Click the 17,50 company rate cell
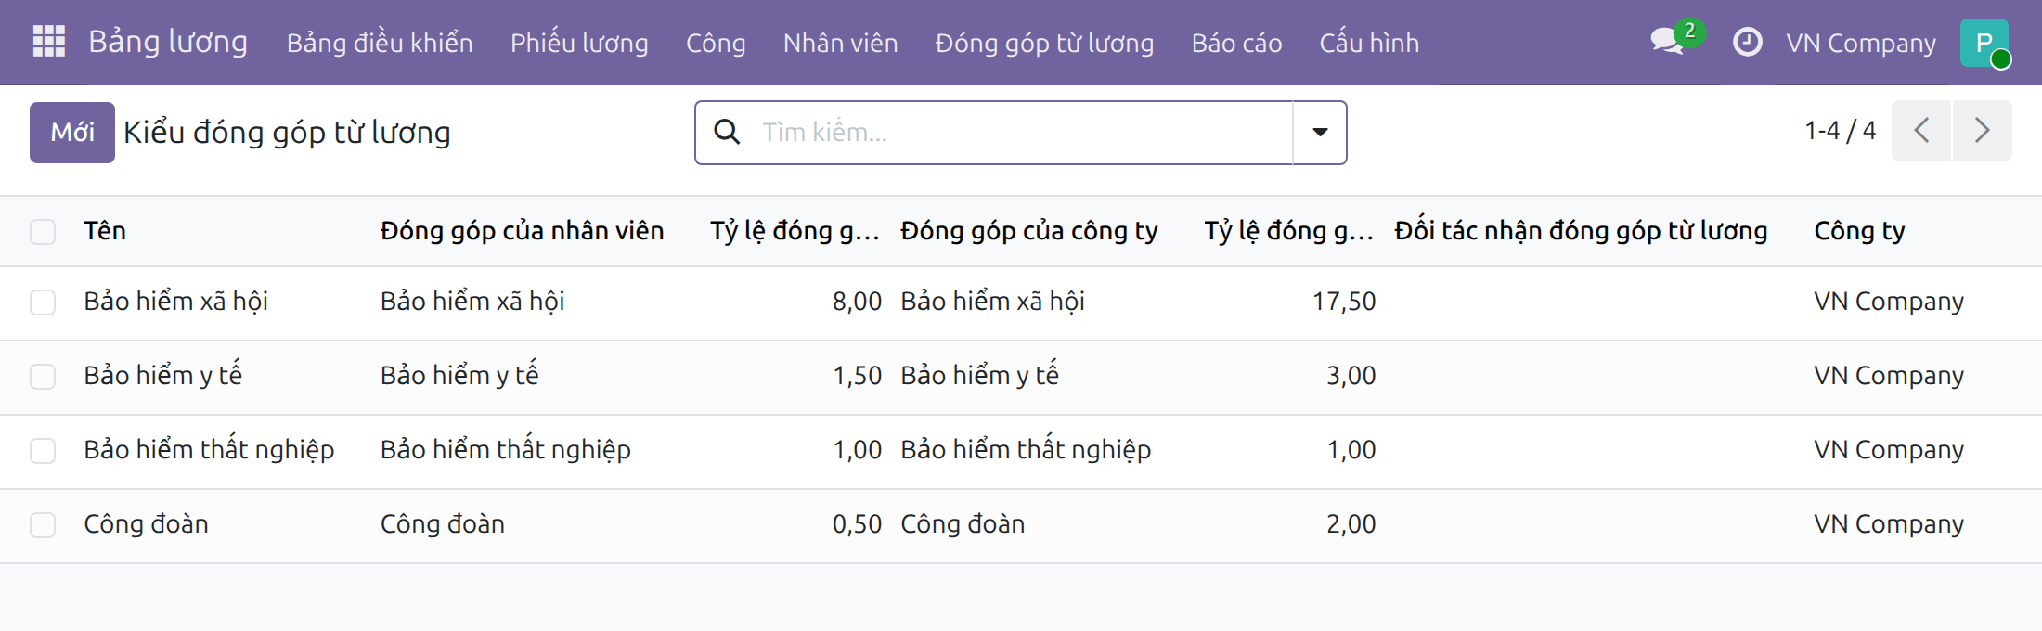Image resolution: width=2042 pixels, height=631 pixels. pyautogui.click(x=1344, y=302)
